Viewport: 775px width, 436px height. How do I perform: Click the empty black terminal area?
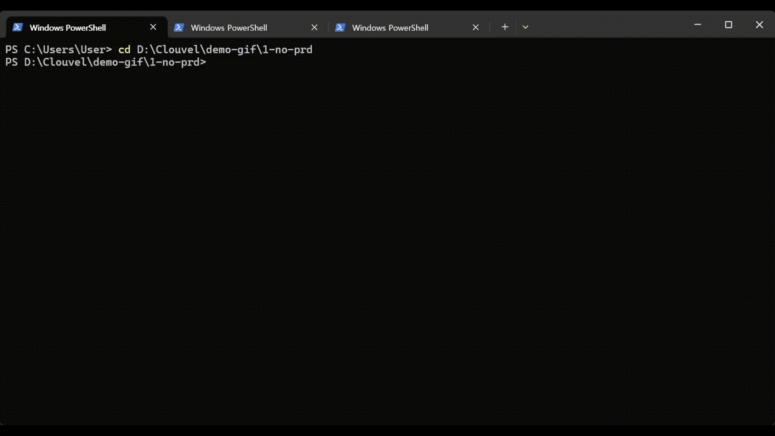tap(387, 242)
